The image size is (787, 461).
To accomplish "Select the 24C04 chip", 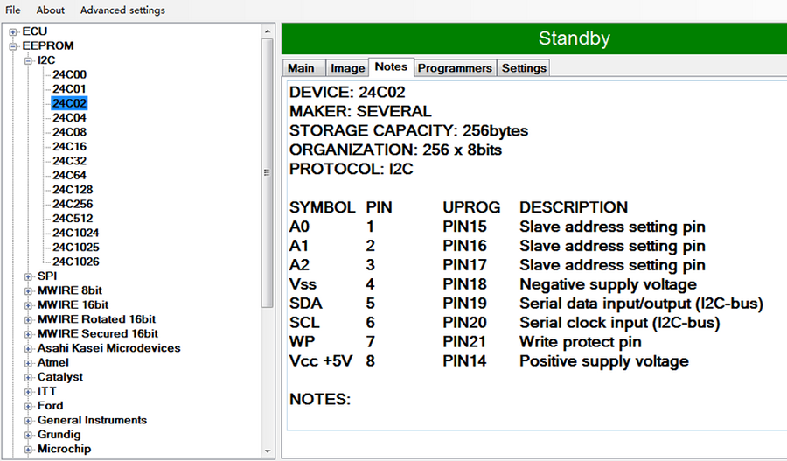I will click(x=69, y=117).
